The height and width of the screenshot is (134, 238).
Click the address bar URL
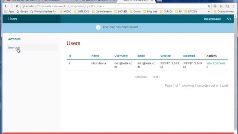[x=65, y=6]
